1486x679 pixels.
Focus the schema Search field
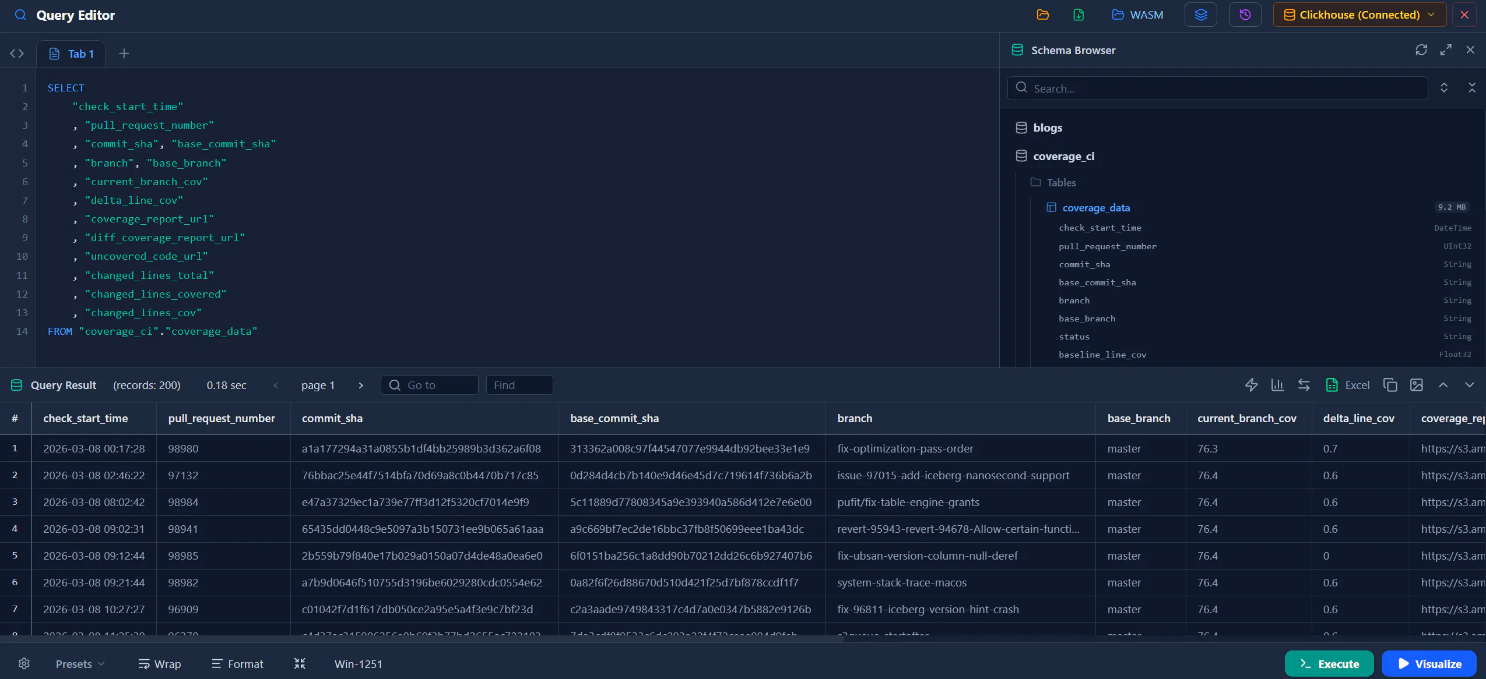pyautogui.click(x=1218, y=88)
